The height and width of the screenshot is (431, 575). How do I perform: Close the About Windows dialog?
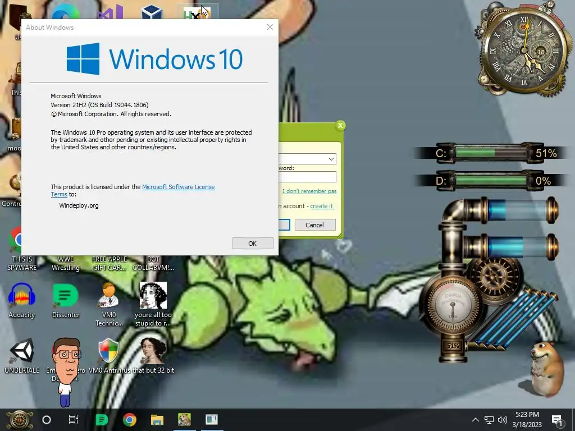click(x=270, y=27)
